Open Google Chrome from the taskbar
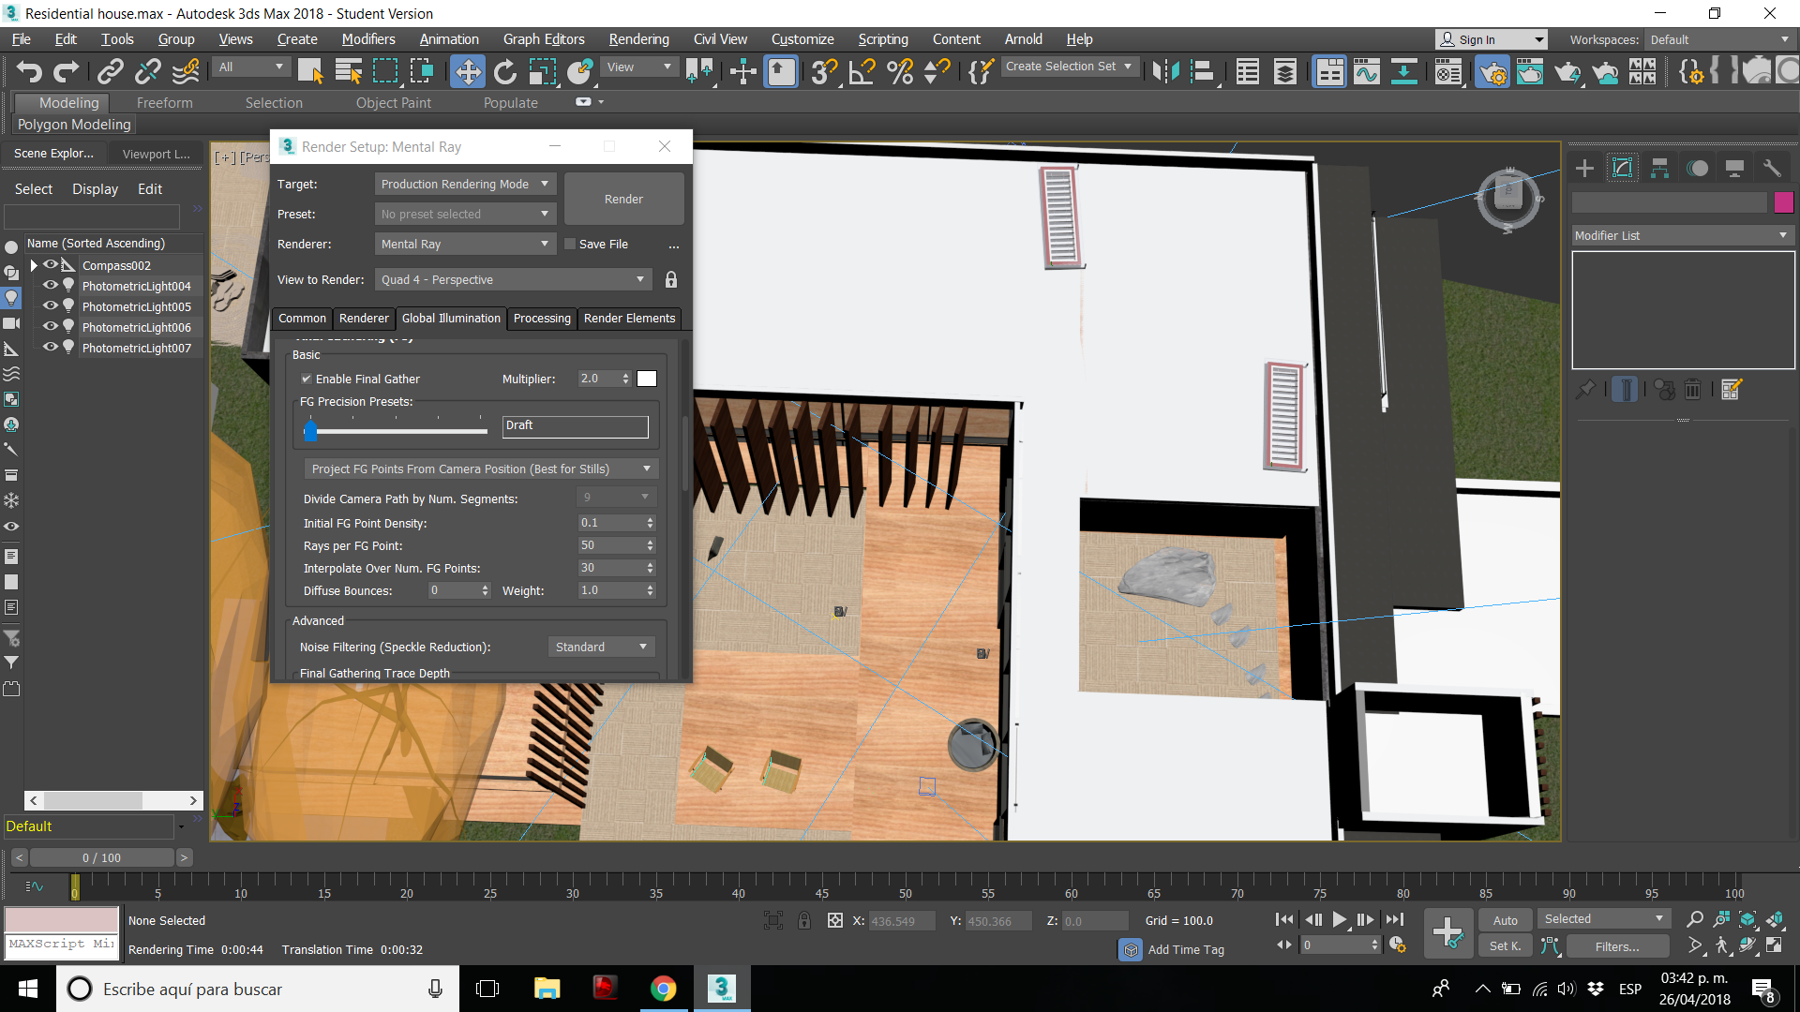This screenshot has height=1012, width=1800. point(663,989)
